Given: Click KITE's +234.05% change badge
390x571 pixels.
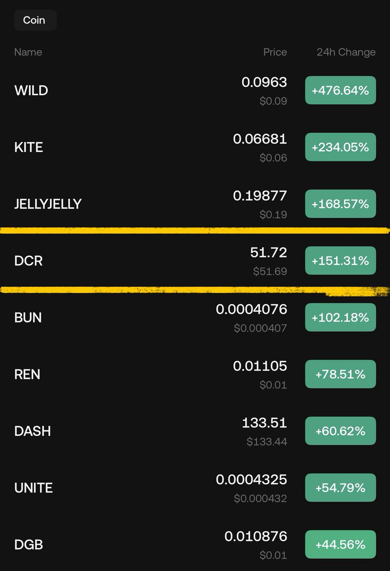Looking at the screenshot, I should [341, 147].
